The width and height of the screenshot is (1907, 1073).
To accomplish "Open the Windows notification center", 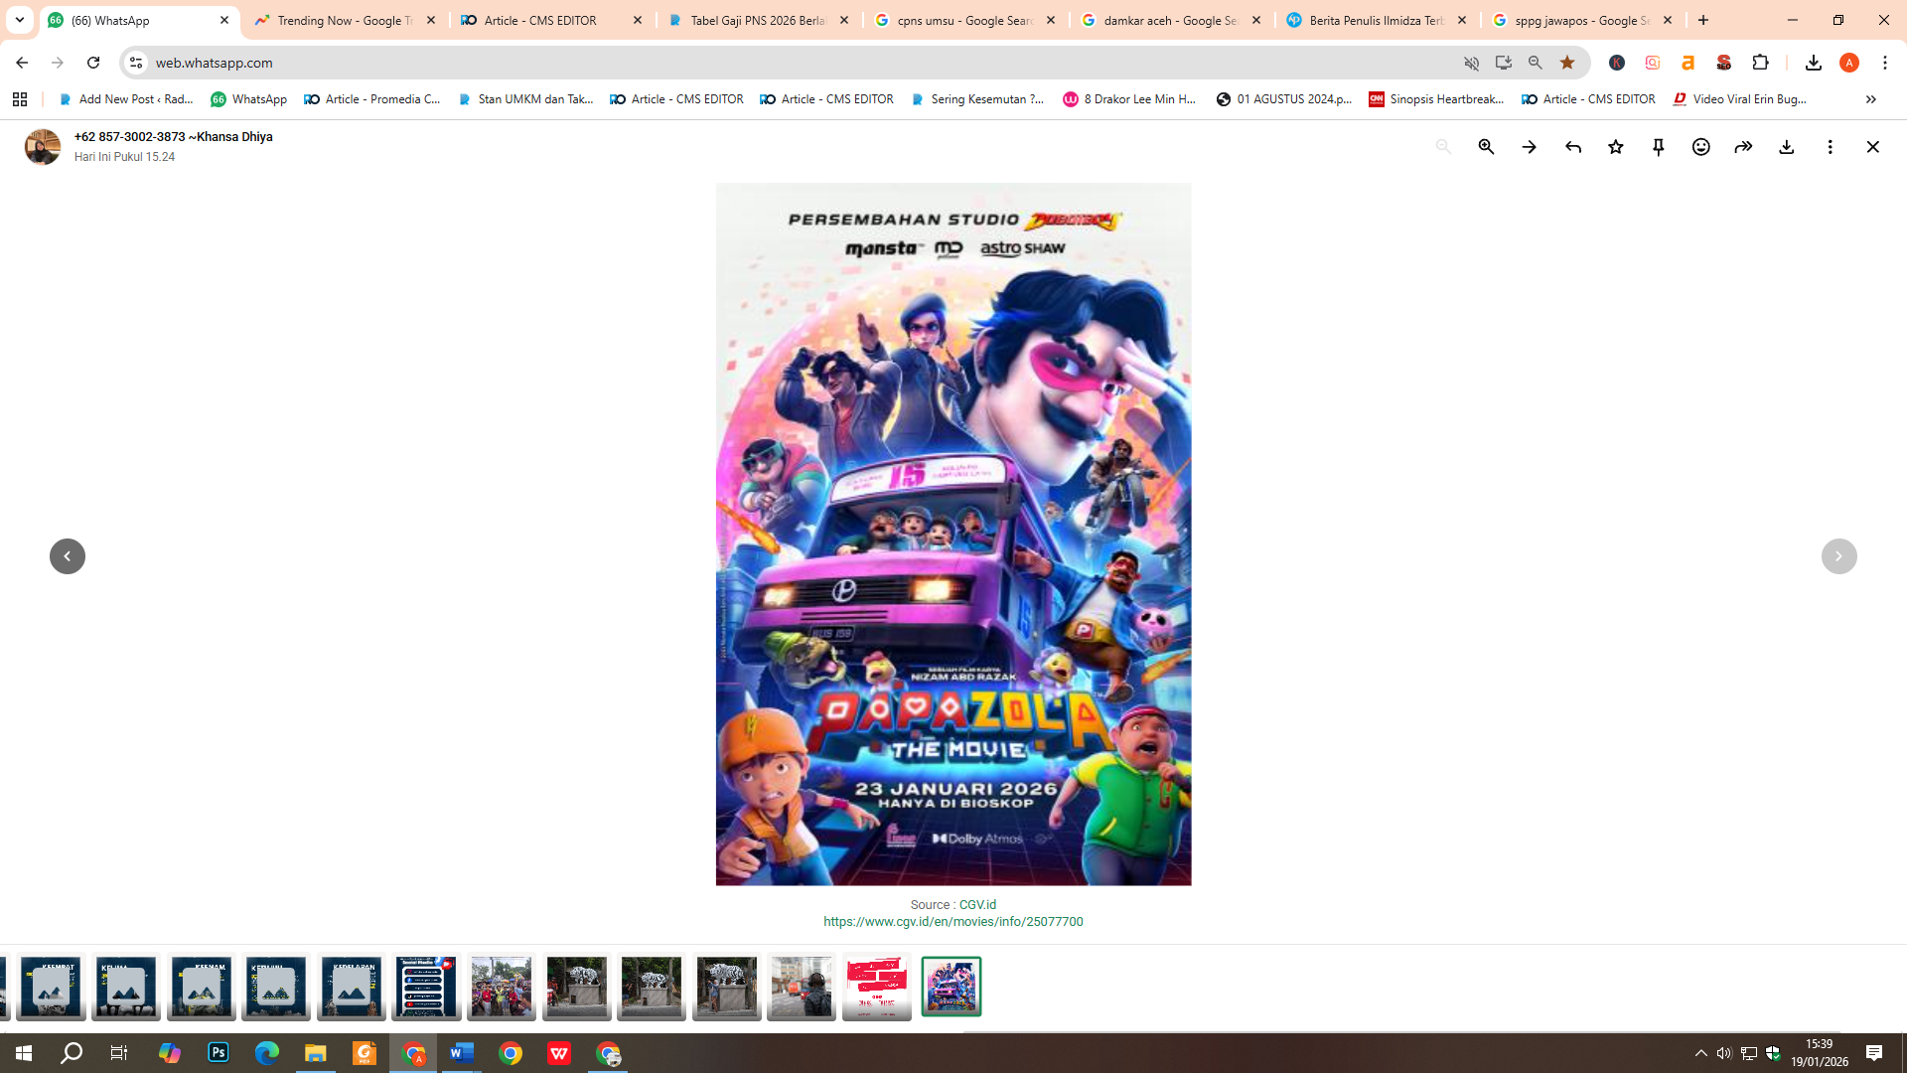I will (x=1874, y=1053).
